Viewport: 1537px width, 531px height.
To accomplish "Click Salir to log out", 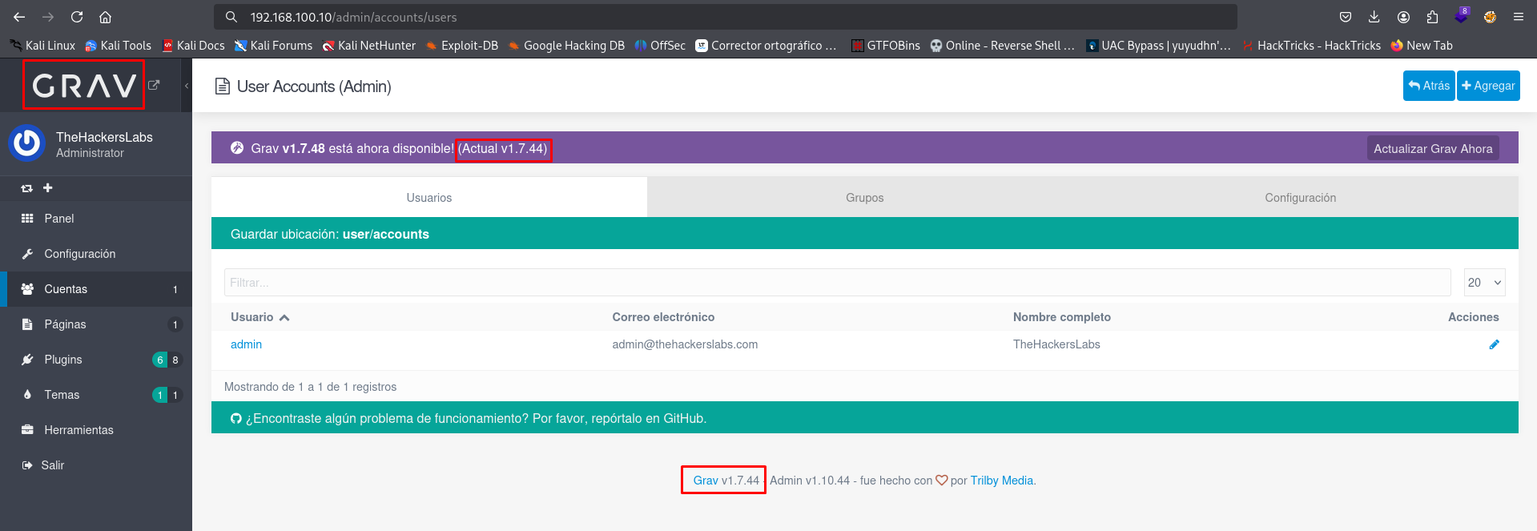I will 96,465.
